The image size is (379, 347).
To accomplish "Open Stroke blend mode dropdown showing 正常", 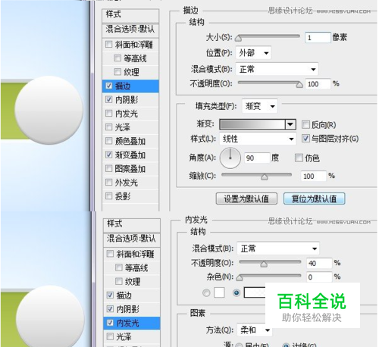I will point(277,69).
